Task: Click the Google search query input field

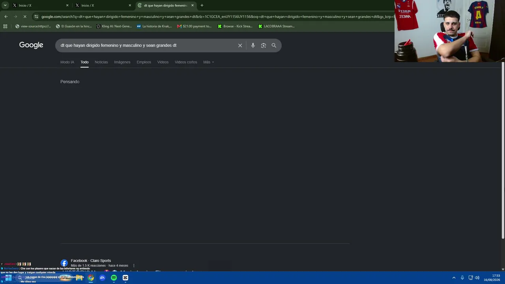Action: [x=146, y=45]
